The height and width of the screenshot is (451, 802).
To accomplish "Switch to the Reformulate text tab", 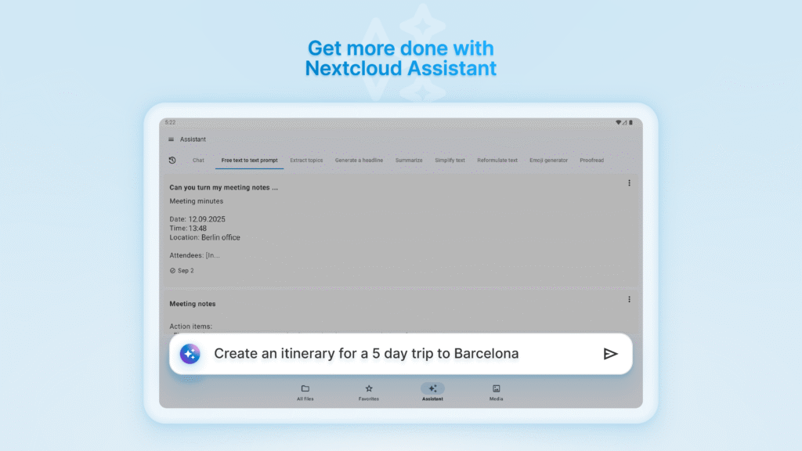I will pos(497,160).
